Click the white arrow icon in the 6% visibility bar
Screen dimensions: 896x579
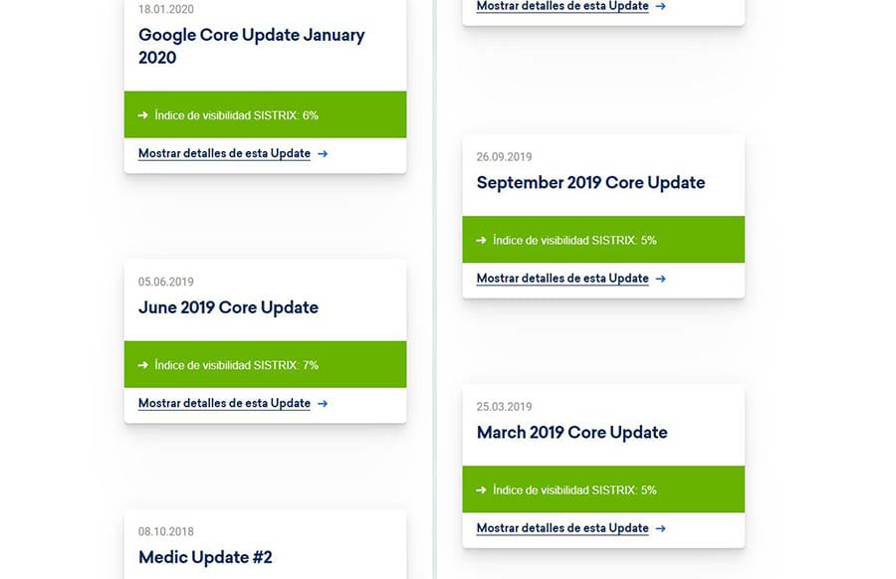click(142, 115)
